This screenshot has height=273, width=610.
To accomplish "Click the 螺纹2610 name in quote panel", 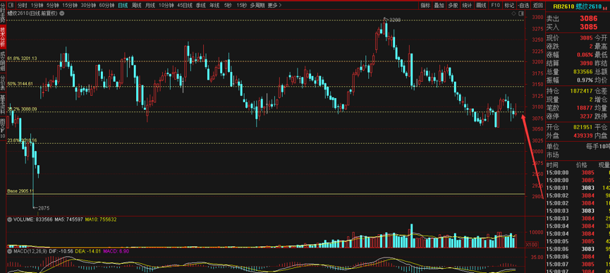I will [x=589, y=6].
